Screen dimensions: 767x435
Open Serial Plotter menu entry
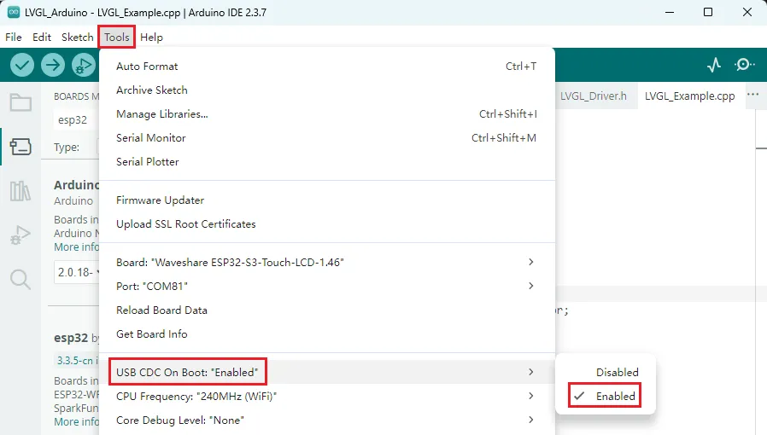(327, 162)
